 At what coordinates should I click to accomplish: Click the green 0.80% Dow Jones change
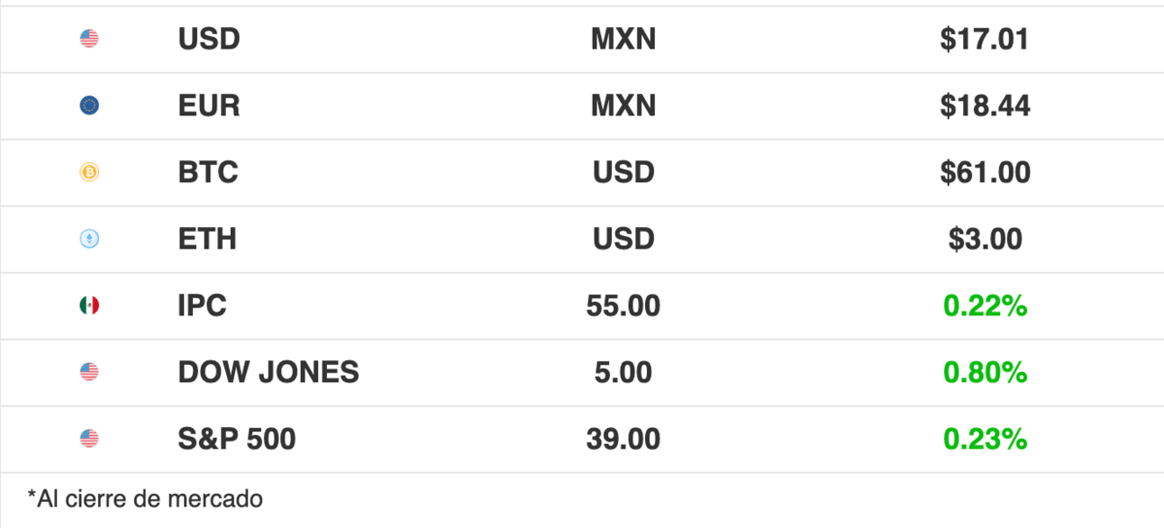(x=985, y=373)
